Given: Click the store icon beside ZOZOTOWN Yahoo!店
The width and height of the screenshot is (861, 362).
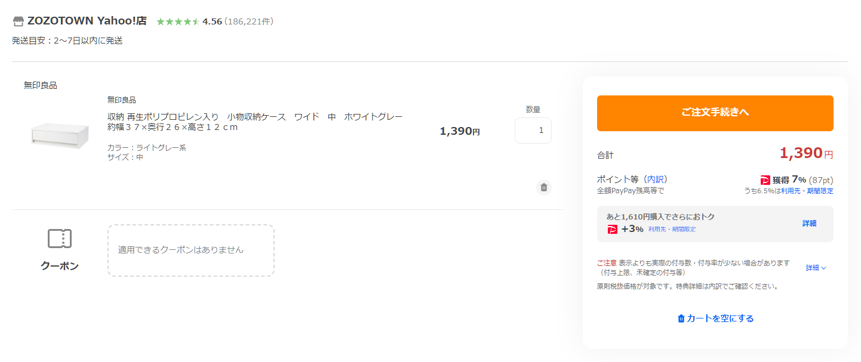Looking at the screenshot, I should click(19, 21).
